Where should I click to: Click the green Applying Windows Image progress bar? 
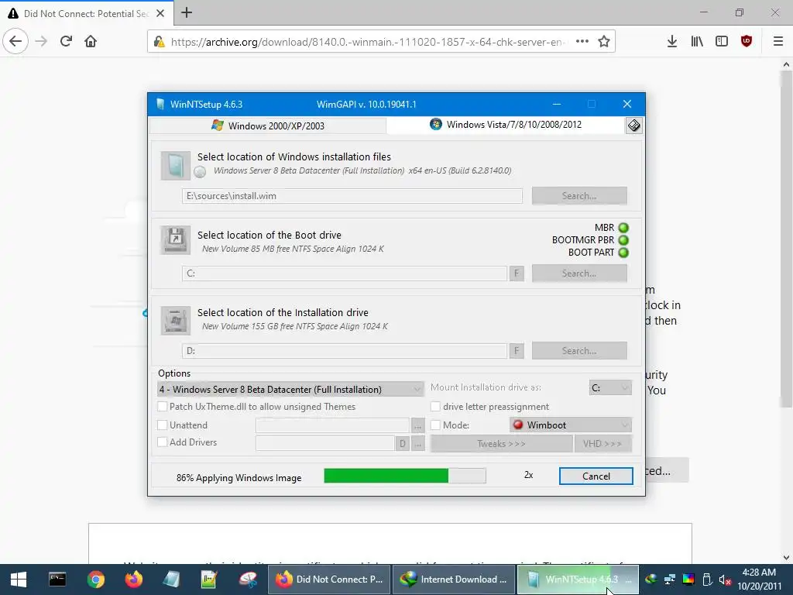point(404,476)
